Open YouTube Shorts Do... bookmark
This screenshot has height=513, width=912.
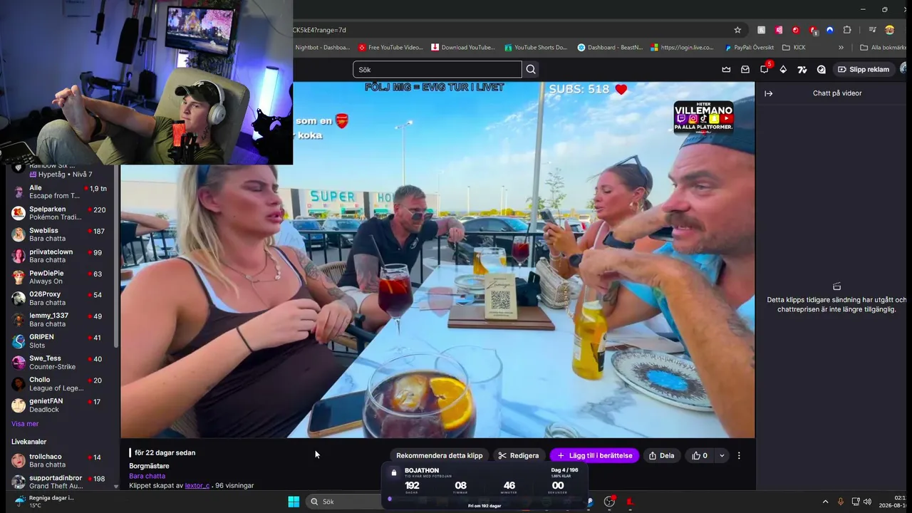[x=536, y=48]
